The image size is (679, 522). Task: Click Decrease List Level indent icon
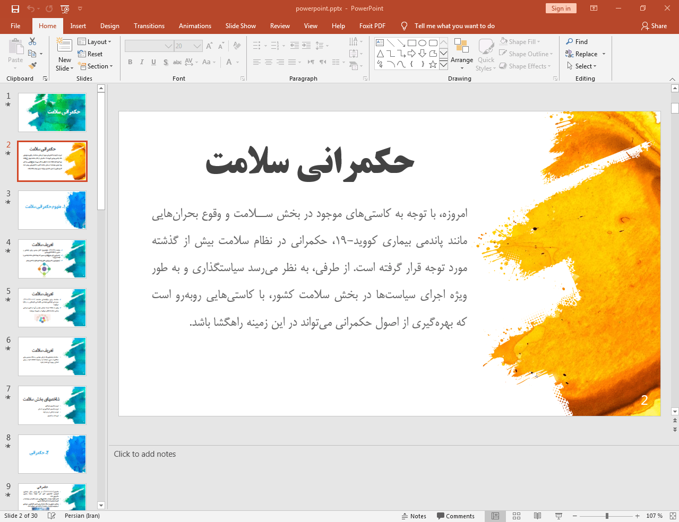tap(295, 46)
